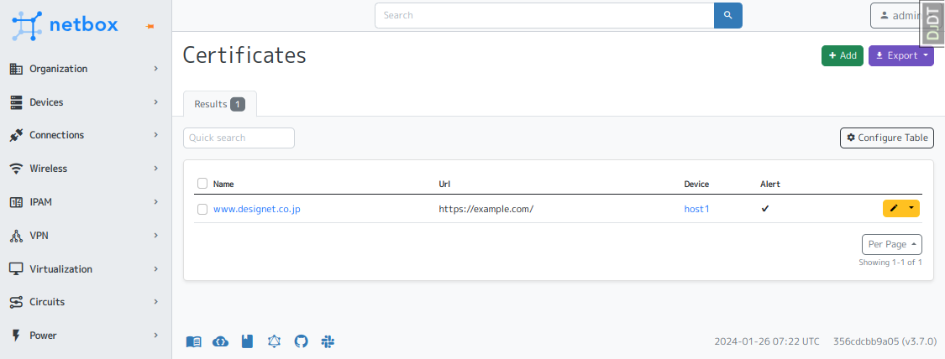Image resolution: width=945 pixels, height=359 pixels.
Task: Click the documentation book icon in footer
Action: (x=193, y=341)
